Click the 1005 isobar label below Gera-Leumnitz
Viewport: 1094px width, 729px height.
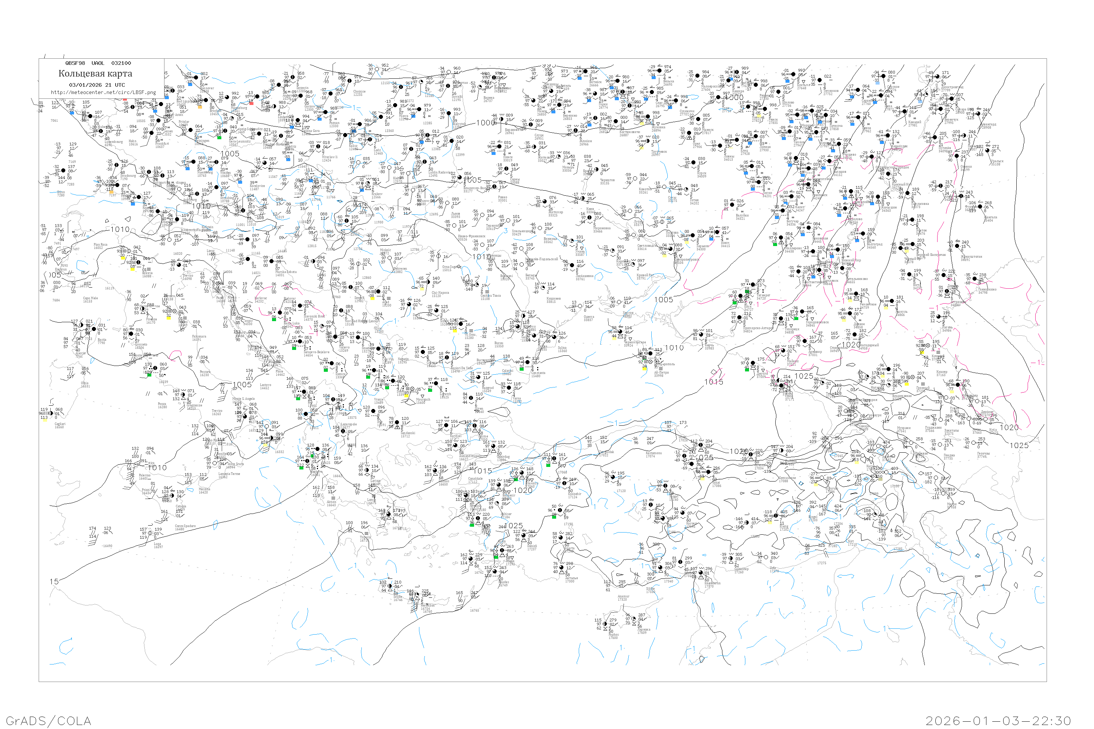point(230,154)
